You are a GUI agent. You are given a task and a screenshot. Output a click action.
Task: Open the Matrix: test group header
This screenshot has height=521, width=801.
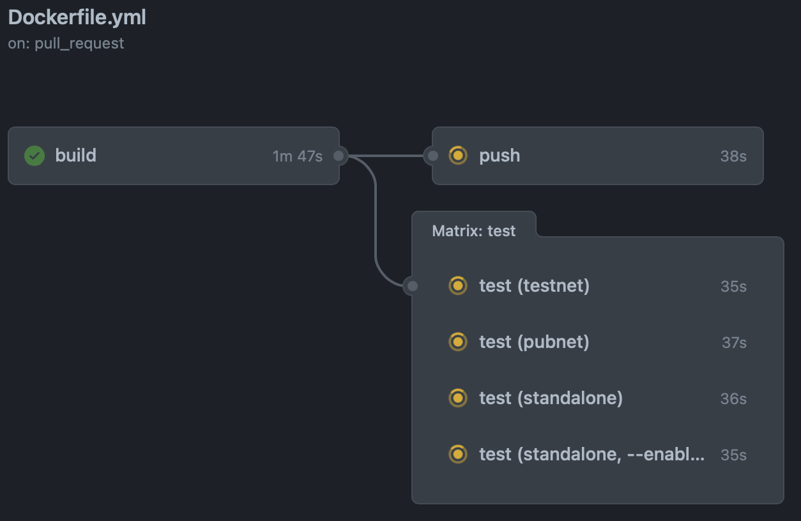[473, 230]
